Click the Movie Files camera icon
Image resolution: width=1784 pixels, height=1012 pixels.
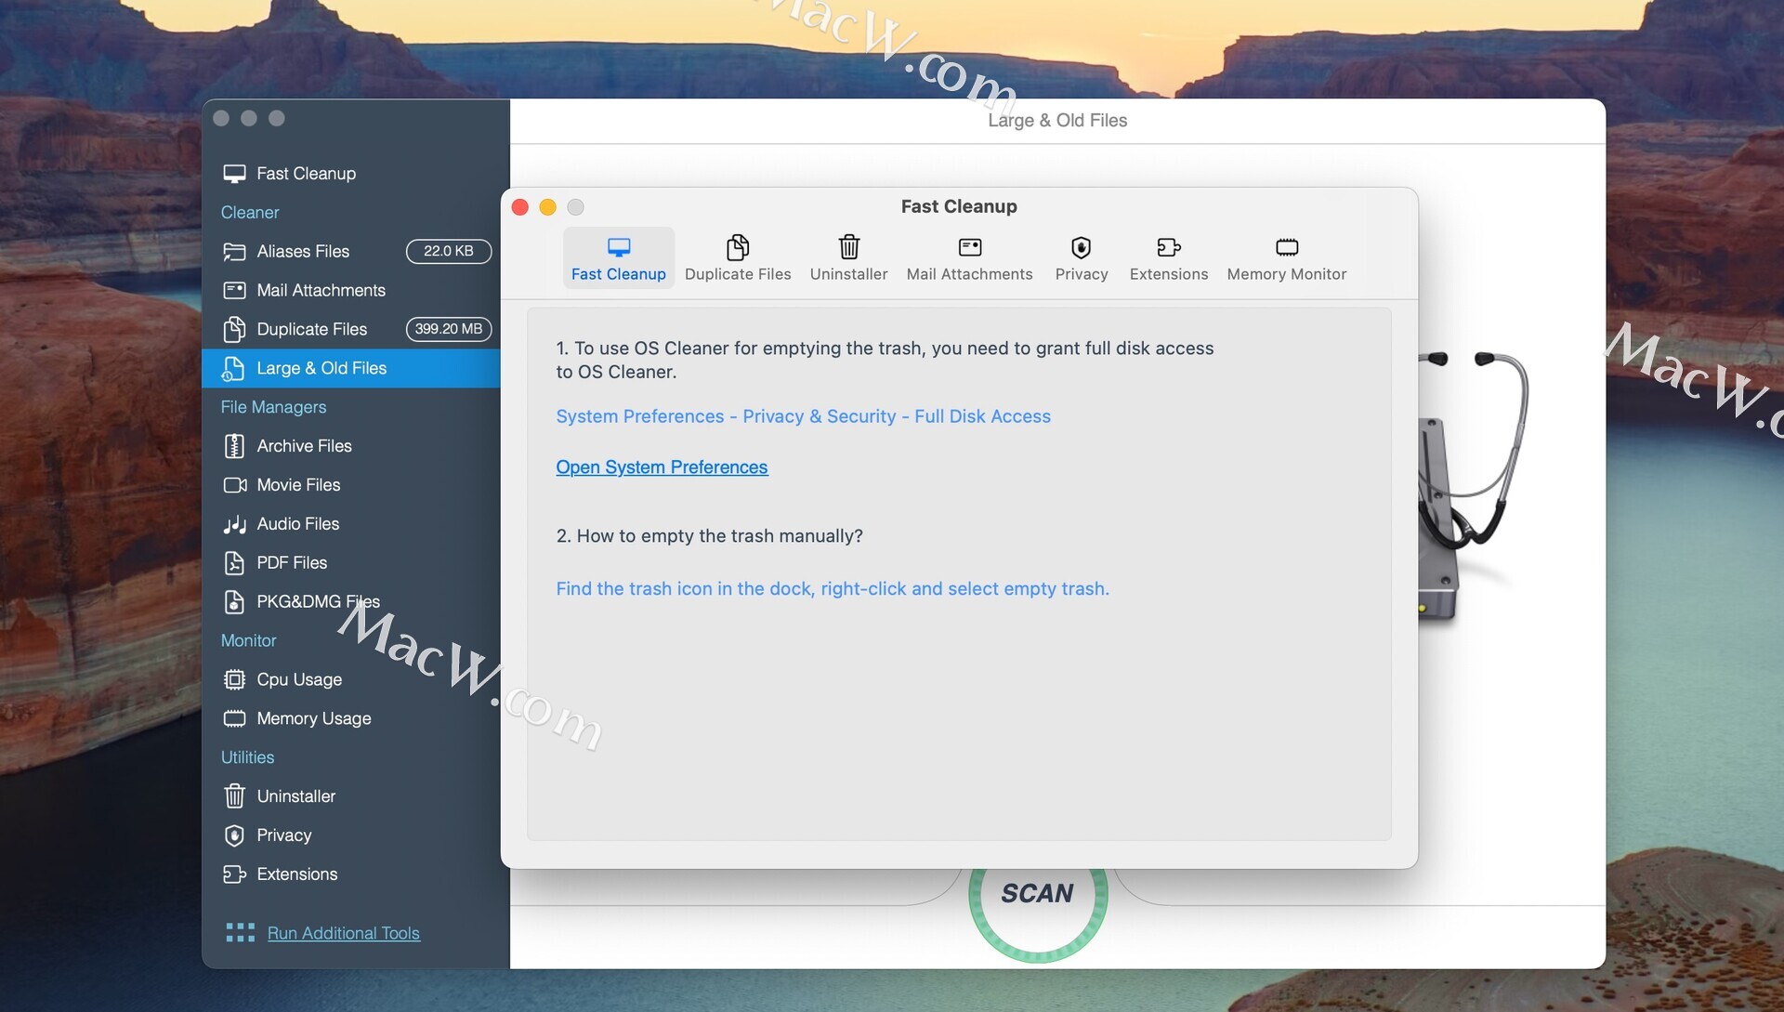[x=235, y=485]
